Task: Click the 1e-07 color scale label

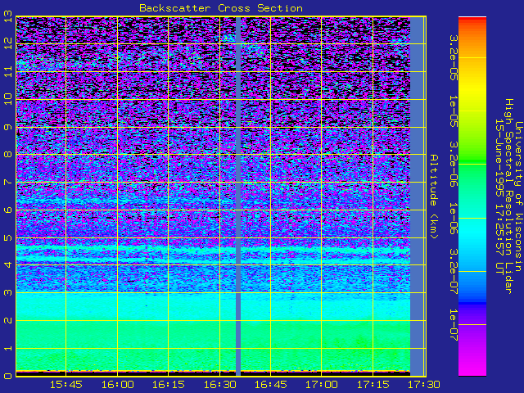Action: [x=453, y=325]
